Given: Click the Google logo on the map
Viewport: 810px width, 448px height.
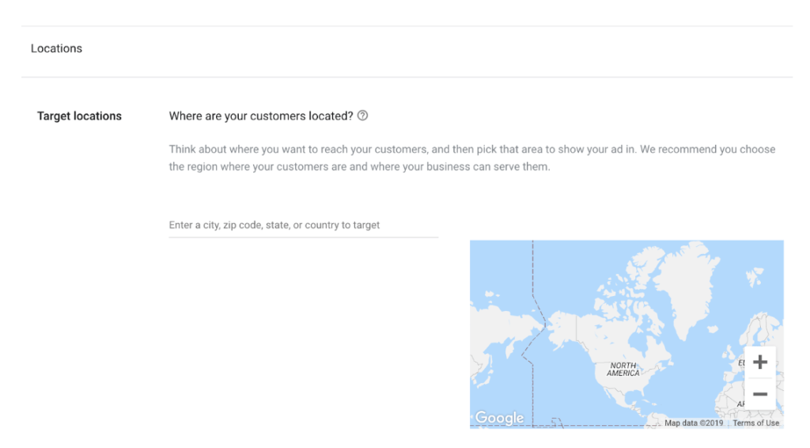Looking at the screenshot, I should click(499, 418).
